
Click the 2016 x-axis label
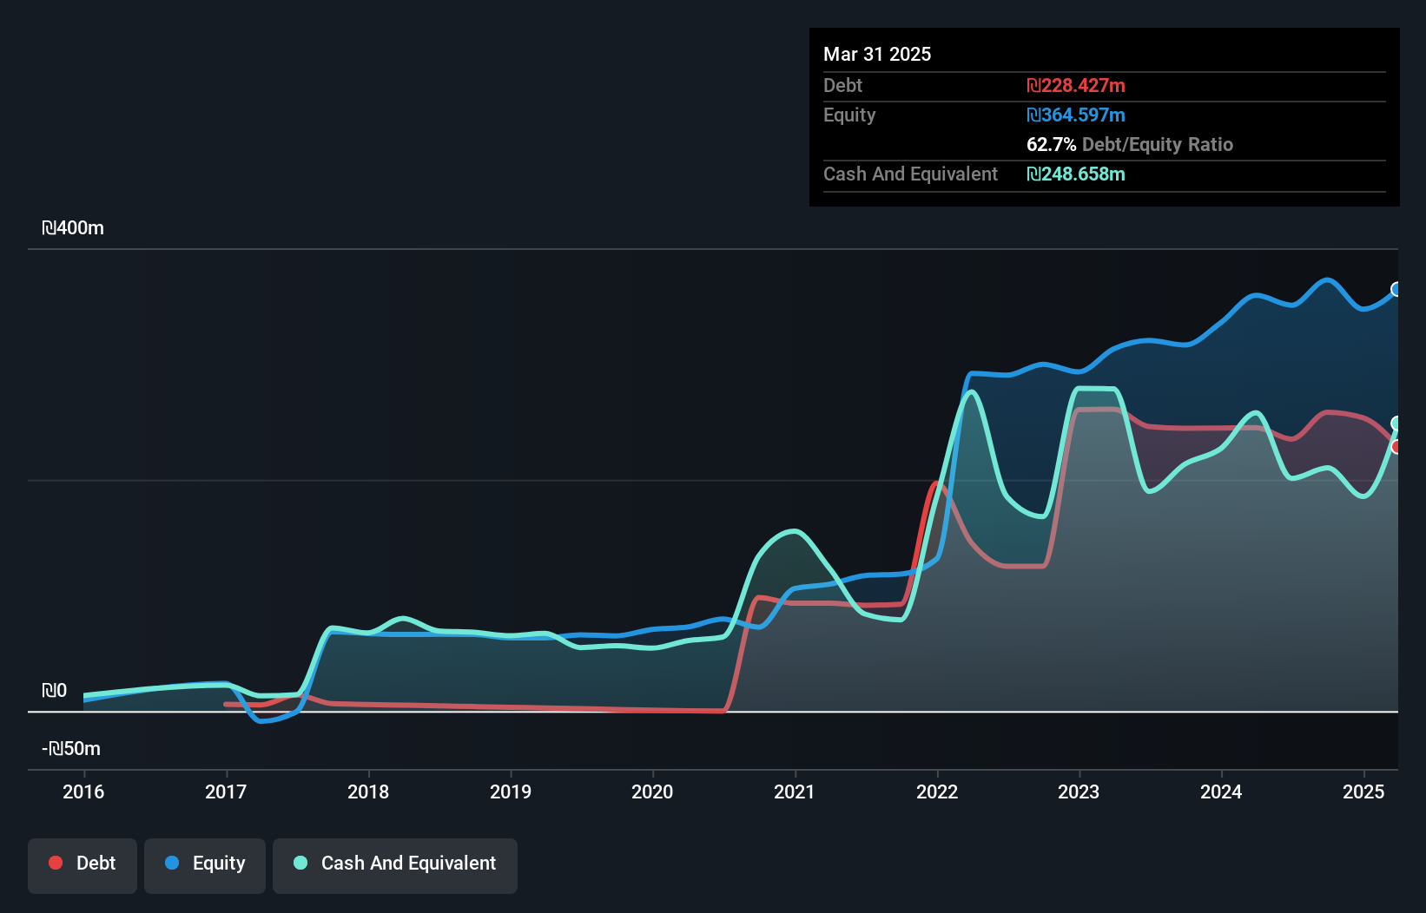click(83, 791)
